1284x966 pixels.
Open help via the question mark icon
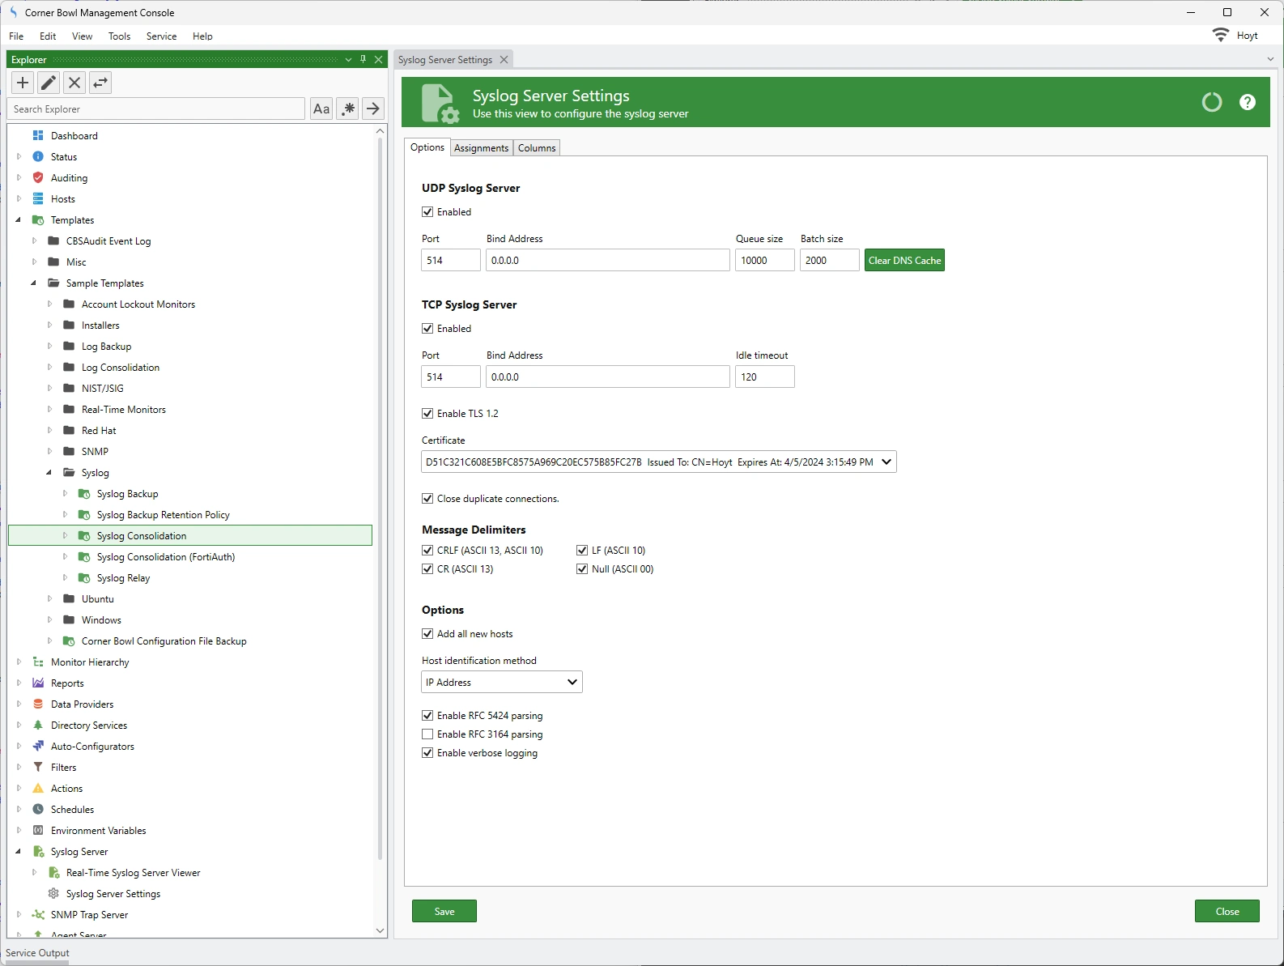click(x=1247, y=102)
